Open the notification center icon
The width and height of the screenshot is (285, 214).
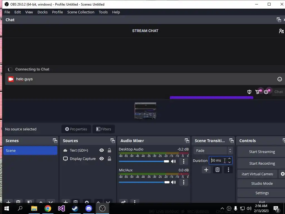pyautogui.click(x=276, y=209)
